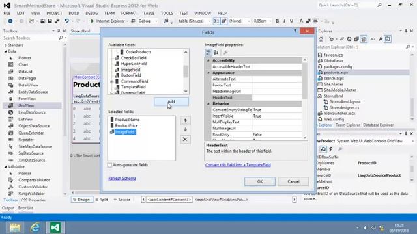The image size is (417, 234).
Task: Start debugging with Internet Explorer play icon
Action: [x=93, y=21]
